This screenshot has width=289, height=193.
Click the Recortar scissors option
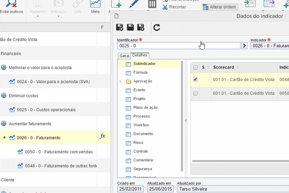(x=174, y=7)
